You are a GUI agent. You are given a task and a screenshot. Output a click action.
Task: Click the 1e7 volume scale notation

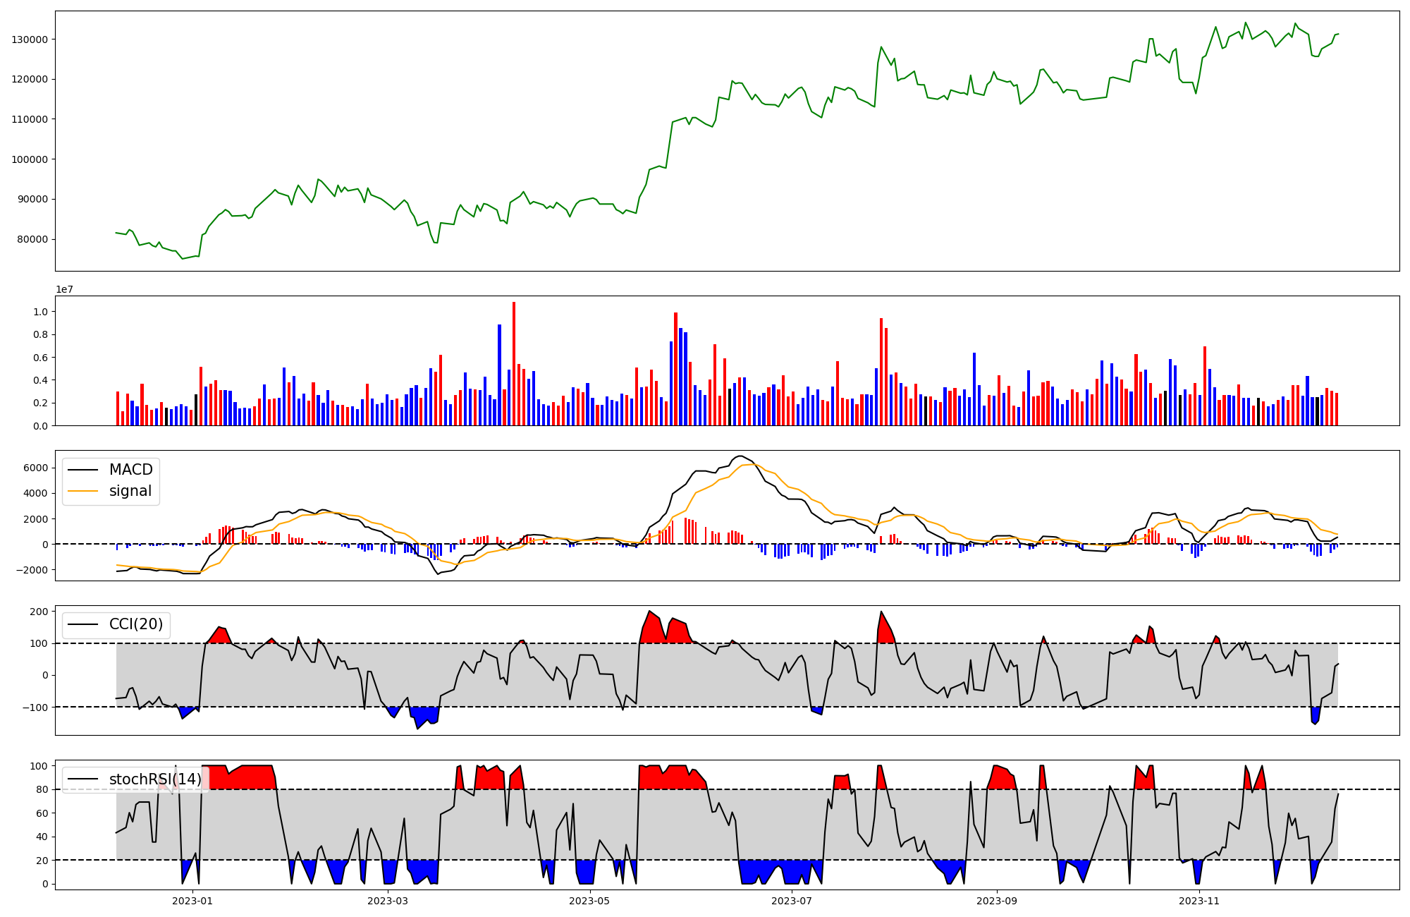tap(64, 290)
